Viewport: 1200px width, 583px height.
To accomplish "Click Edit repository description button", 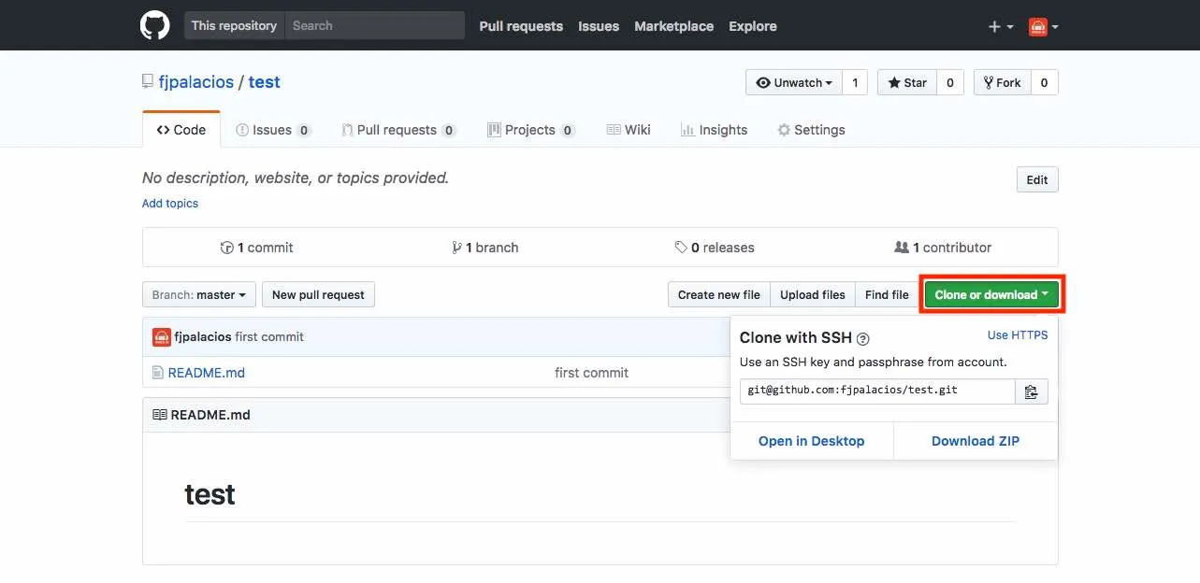I will click(1037, 179).
